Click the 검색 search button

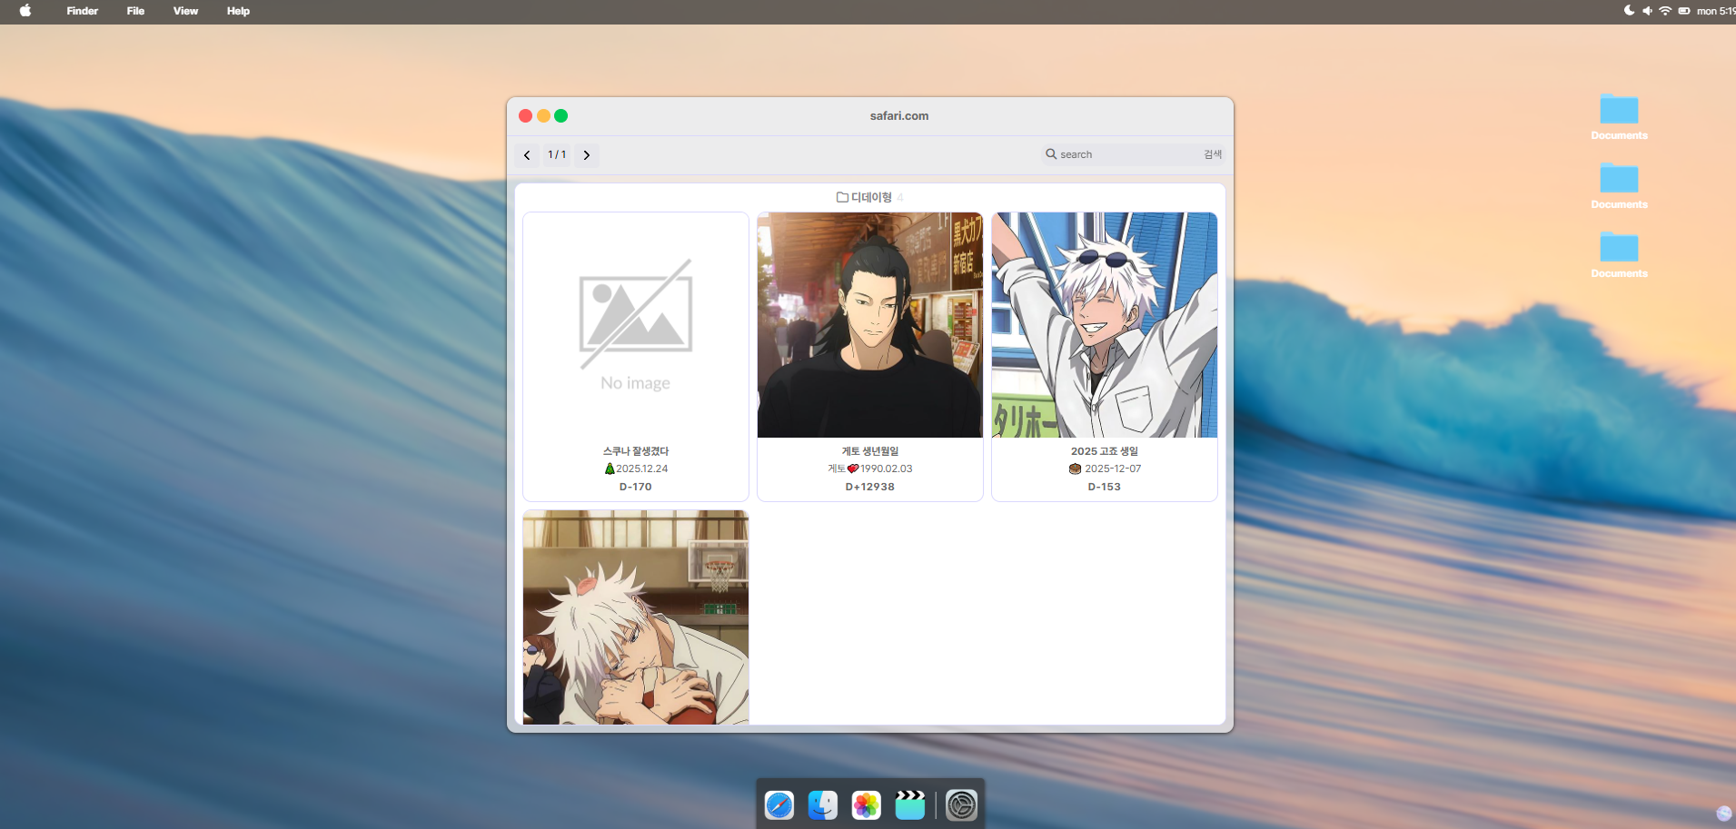1213,154
